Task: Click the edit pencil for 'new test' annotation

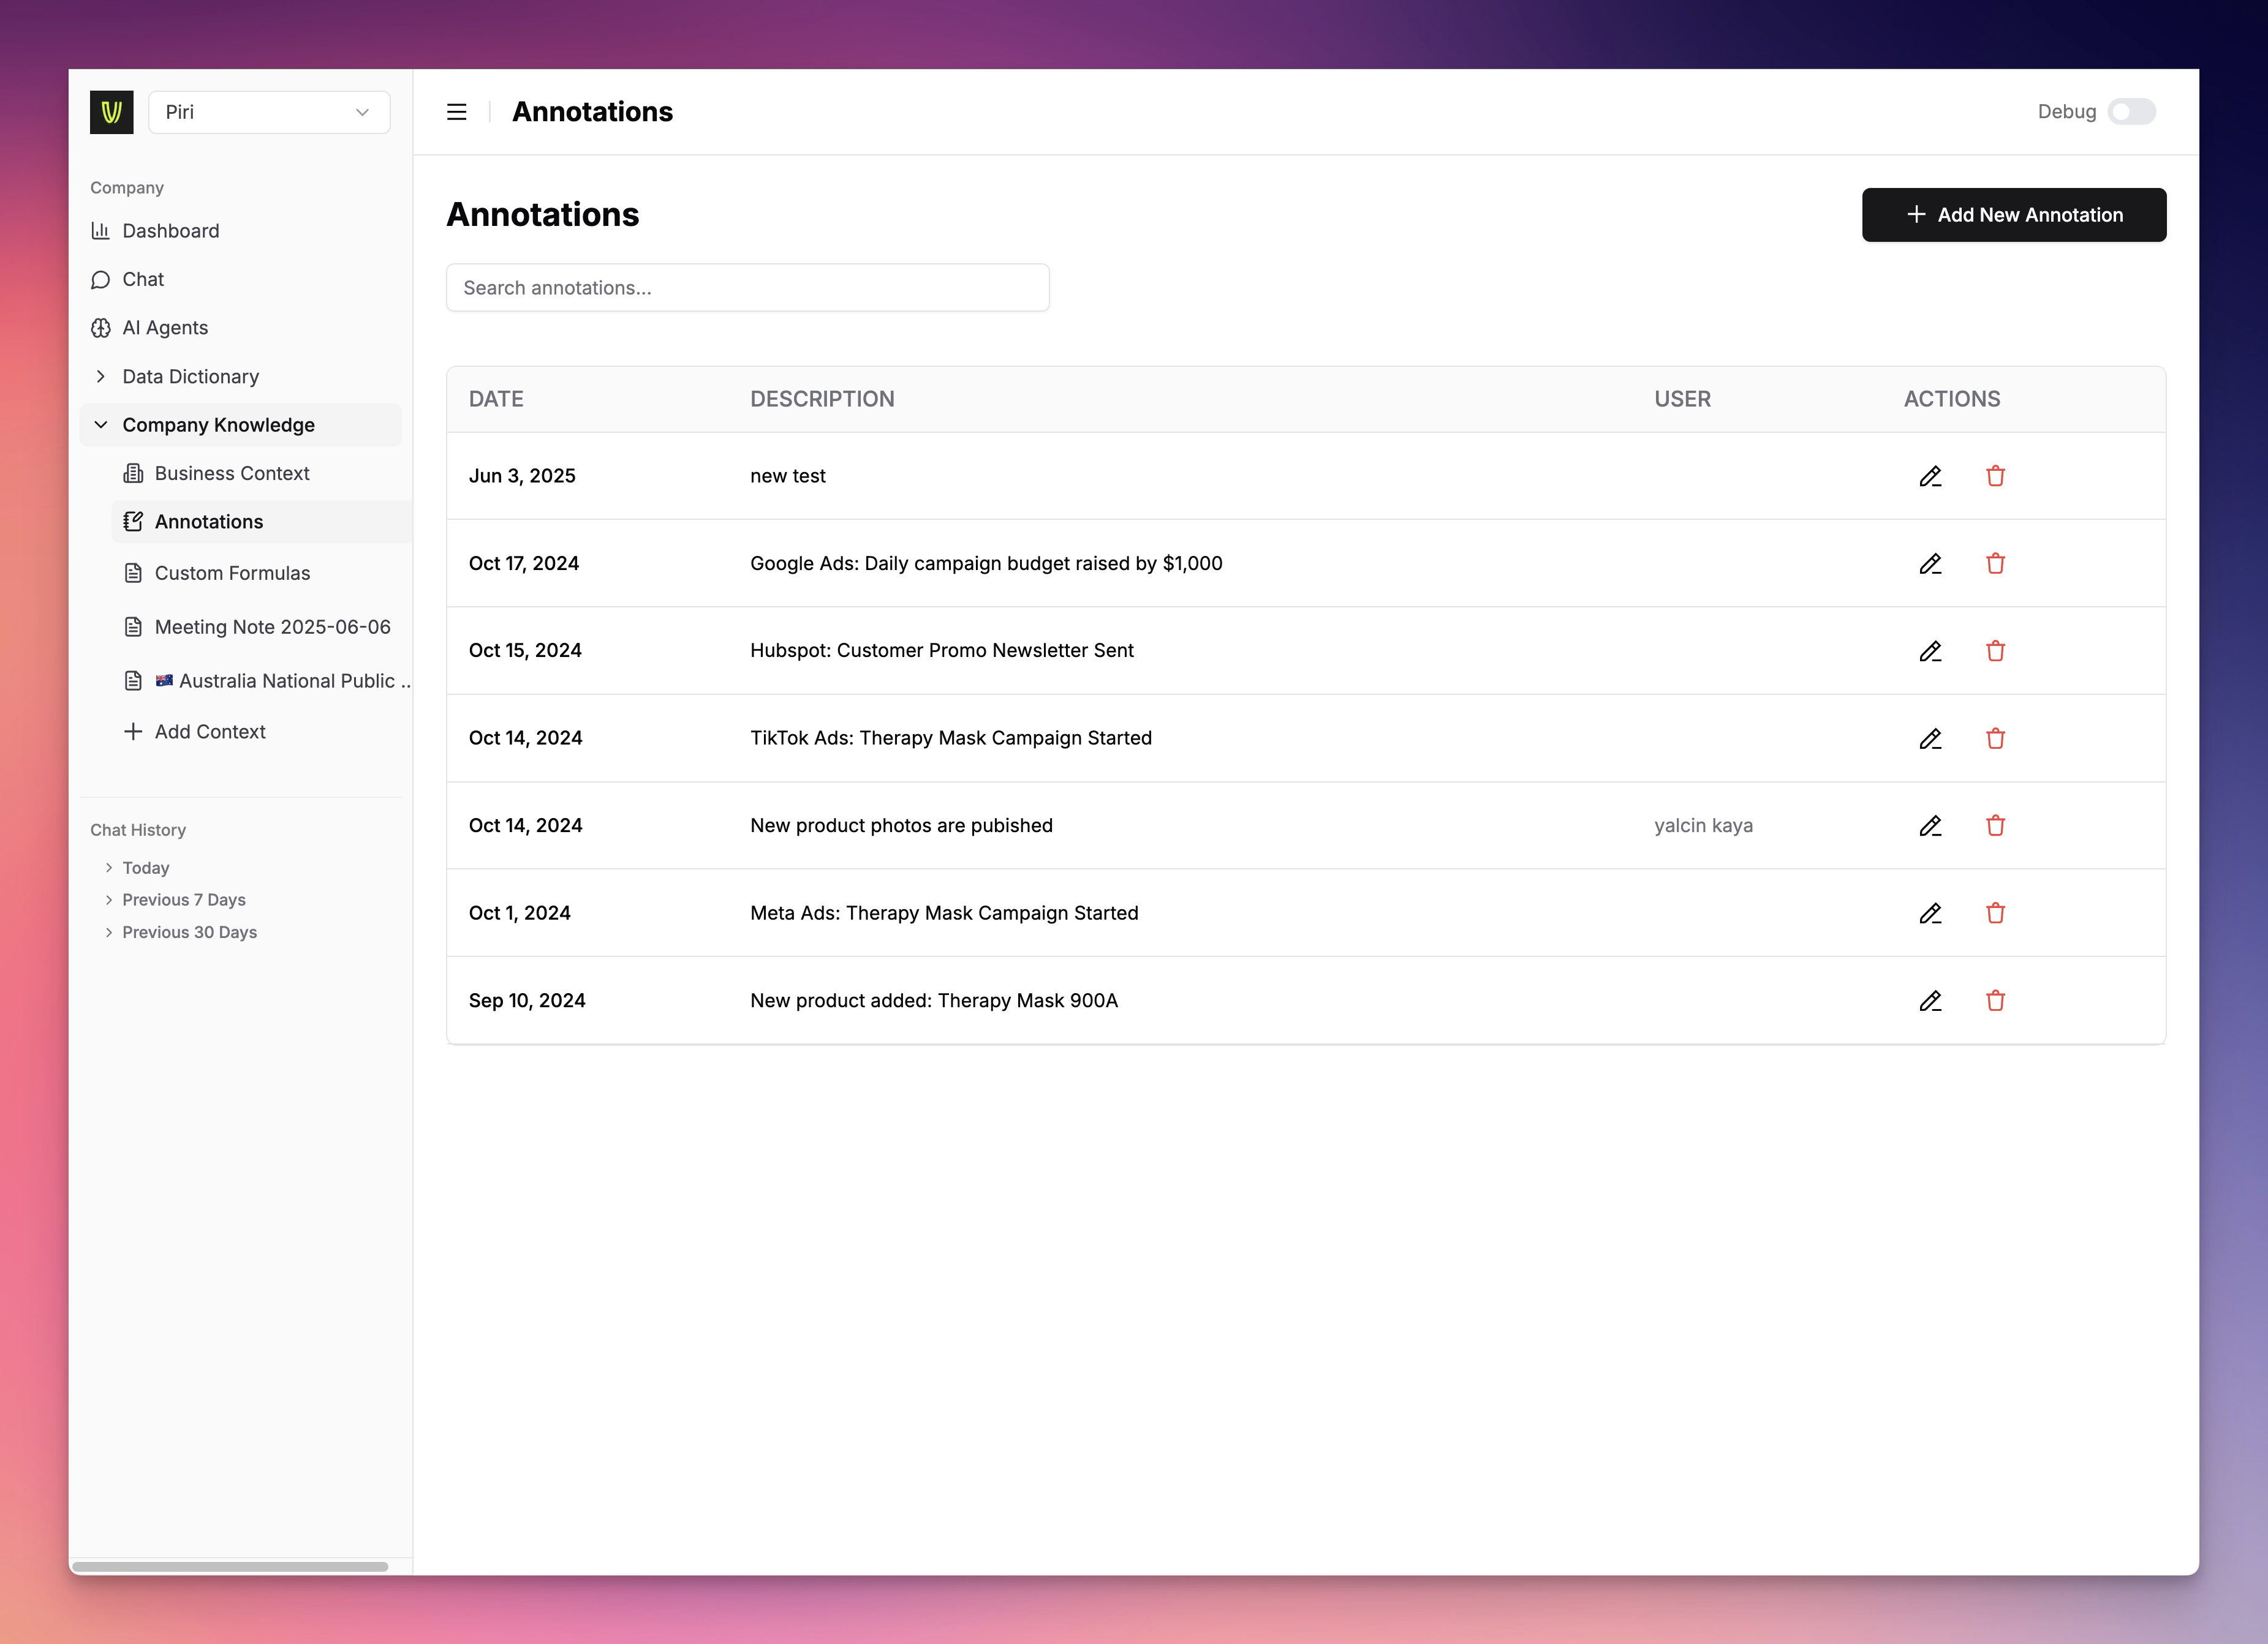Action: click(1930, 477)
